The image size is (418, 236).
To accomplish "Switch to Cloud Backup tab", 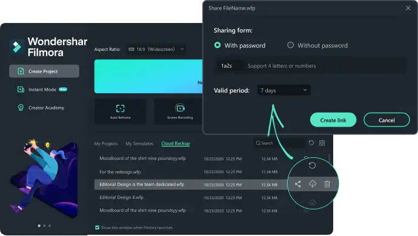I will 176,143.
